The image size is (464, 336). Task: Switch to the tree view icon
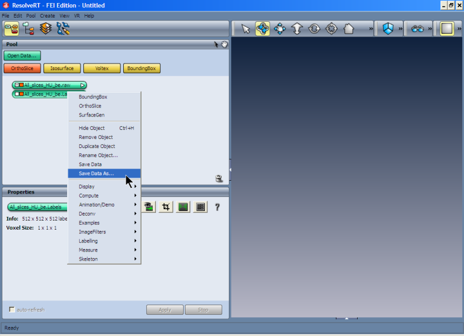(28, 28)
